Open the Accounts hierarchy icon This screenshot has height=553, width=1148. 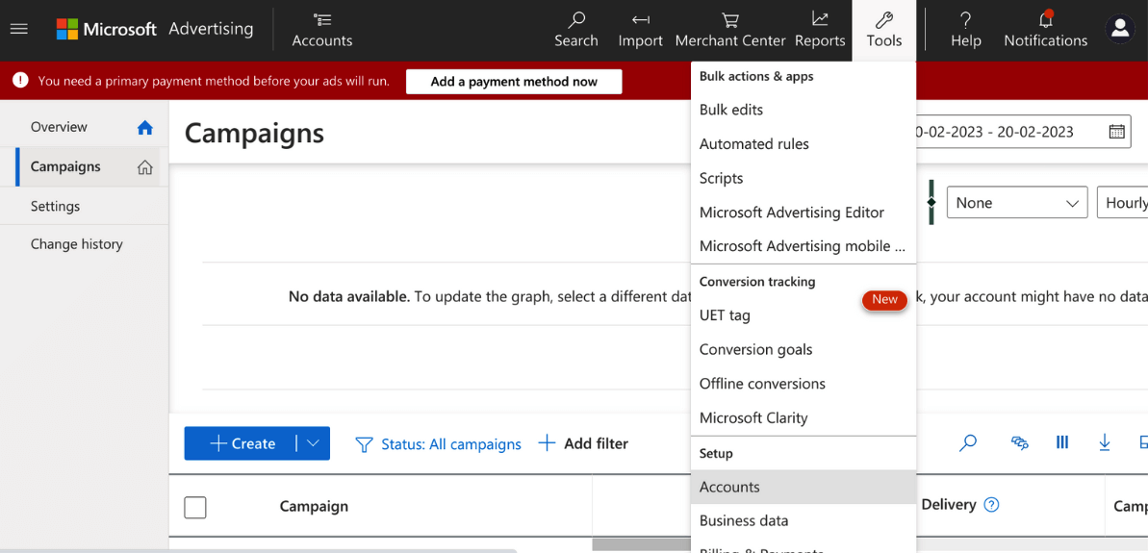pyautogui.click(x=321, y=19)
